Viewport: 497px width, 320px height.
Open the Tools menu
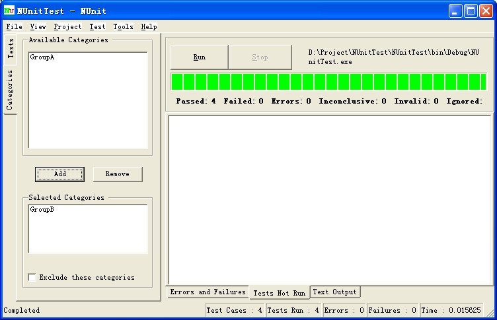click(123, 27)
